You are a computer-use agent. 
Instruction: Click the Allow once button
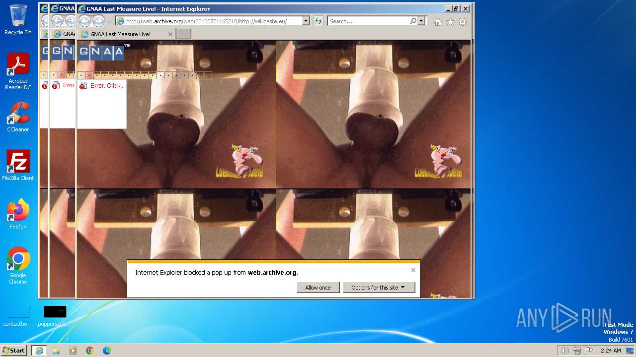[x=318, y=288]
